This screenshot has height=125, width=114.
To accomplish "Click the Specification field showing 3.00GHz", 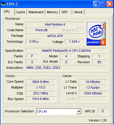I will tap(66, 51).
